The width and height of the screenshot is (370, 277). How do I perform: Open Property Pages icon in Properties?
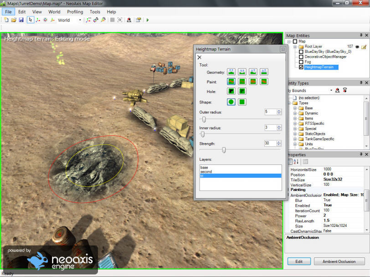[305, 162]
